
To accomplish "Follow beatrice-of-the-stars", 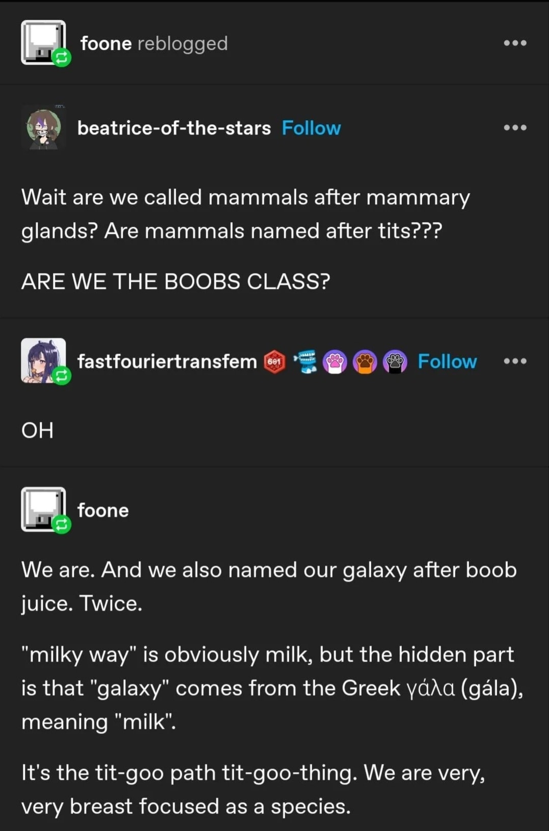I will [x=312, y=128].
